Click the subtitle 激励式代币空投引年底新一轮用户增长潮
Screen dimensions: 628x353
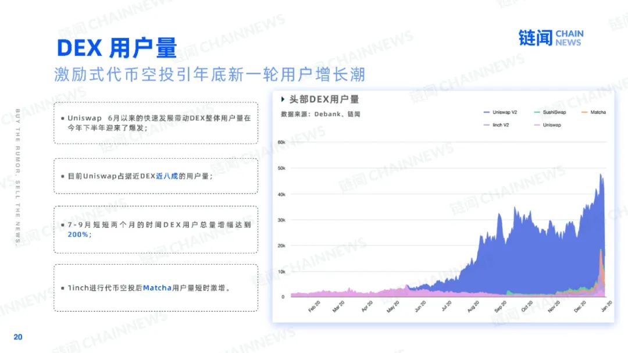click(209, 74)
